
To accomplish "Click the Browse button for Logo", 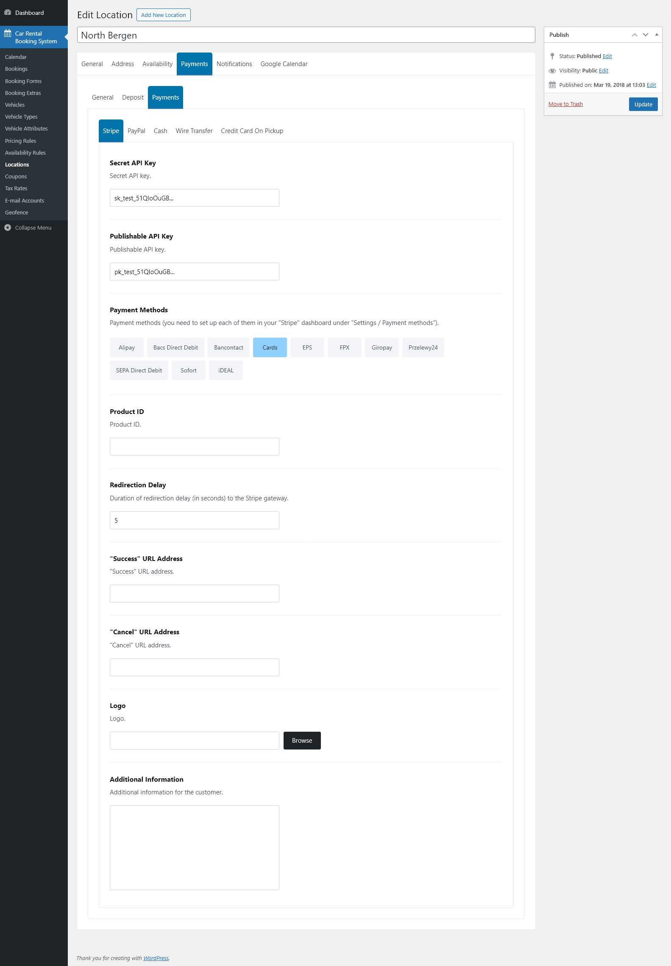I will tap(302, 741).
